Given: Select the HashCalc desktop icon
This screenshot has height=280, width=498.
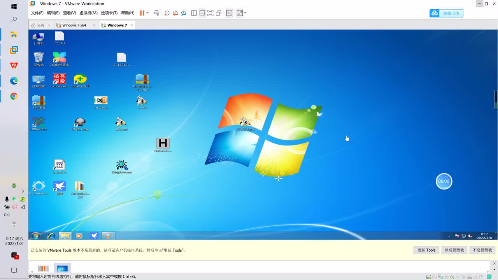Looking at the screenshot, I should 163,145.
